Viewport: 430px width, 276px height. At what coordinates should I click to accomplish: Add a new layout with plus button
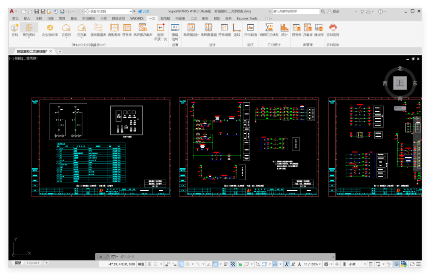46,263
